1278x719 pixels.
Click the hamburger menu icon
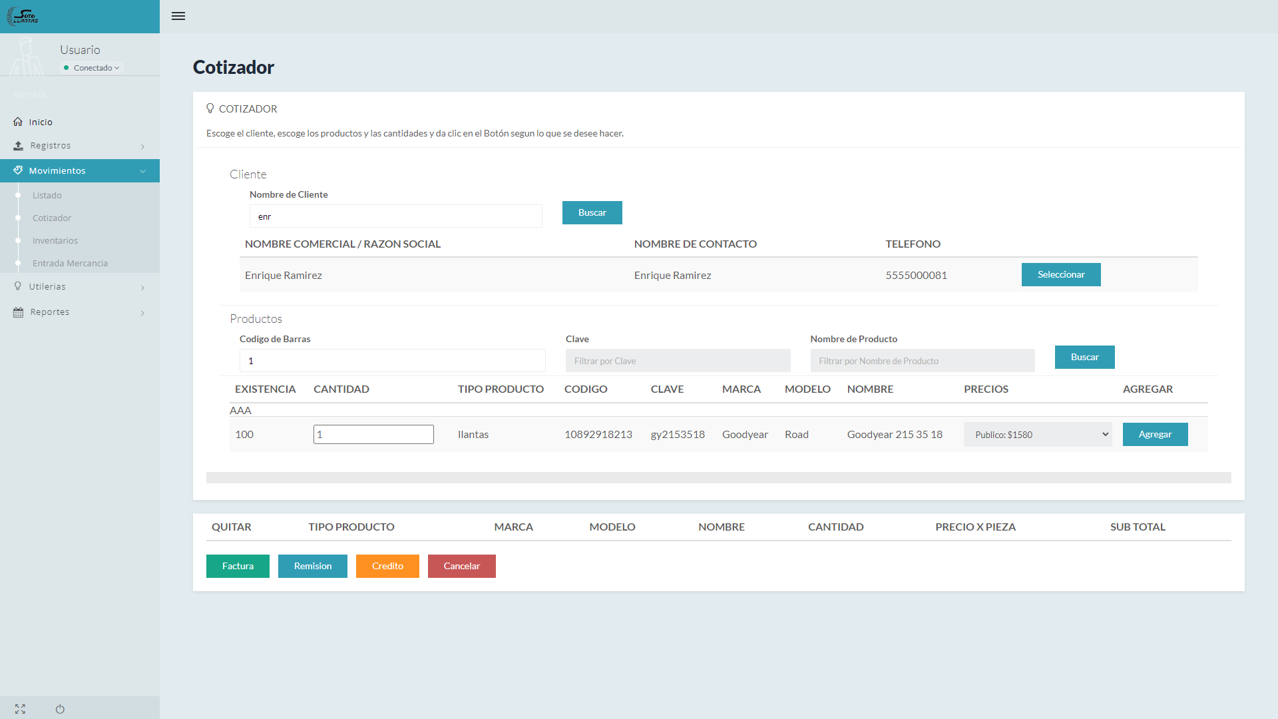click(x=178, y=16)
